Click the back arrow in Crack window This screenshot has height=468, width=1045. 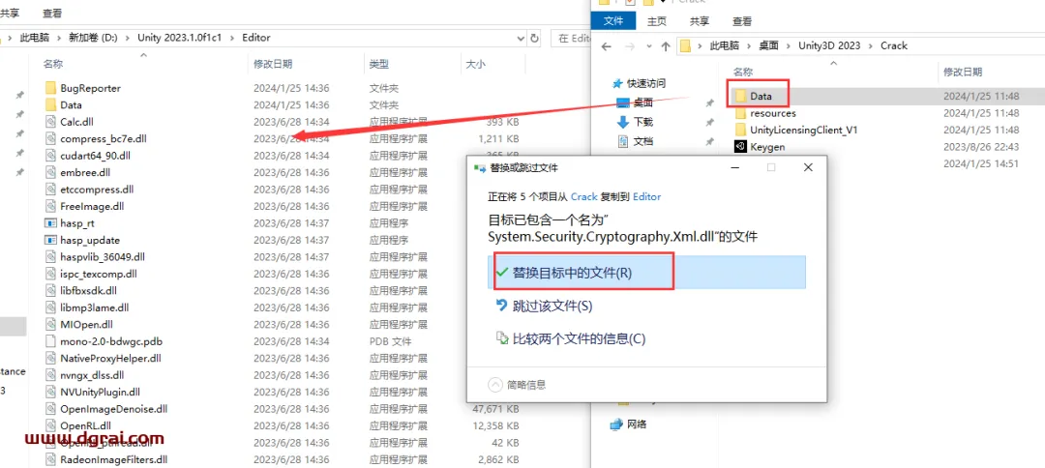(606, 46)
